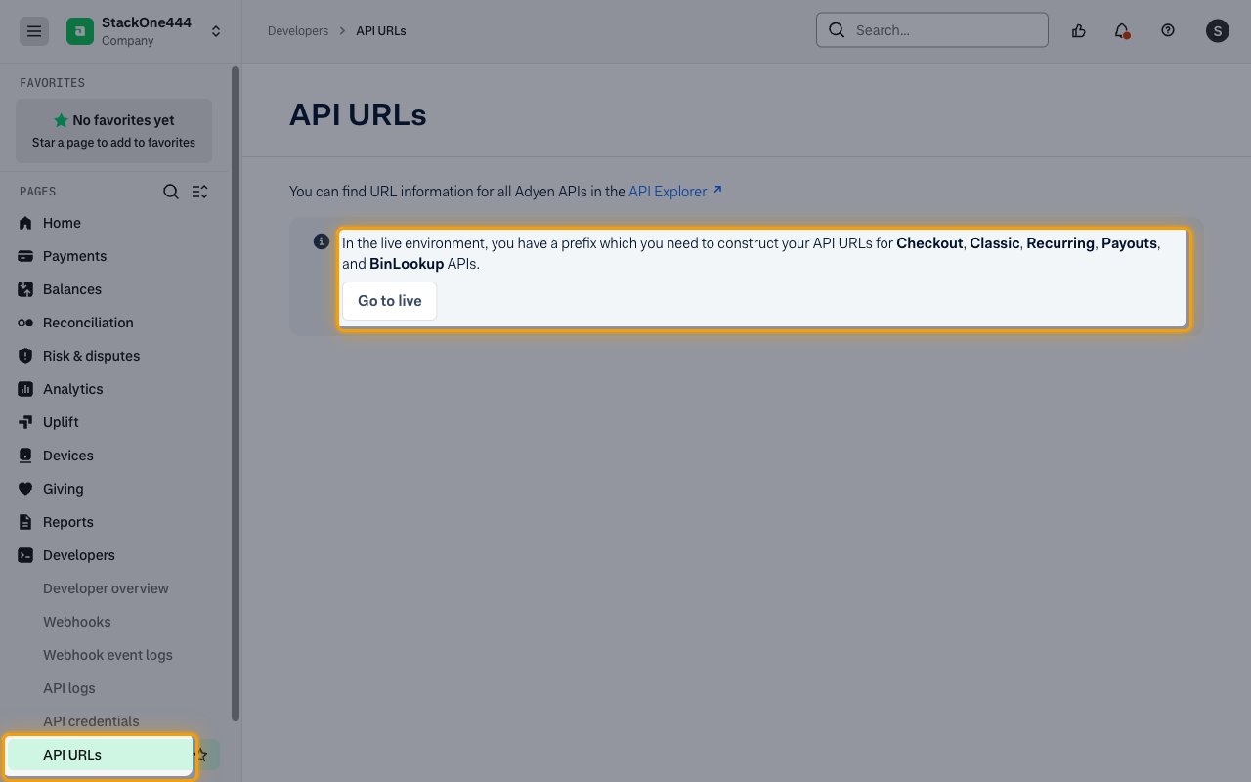Open the notifications bell

[1122, 30]
